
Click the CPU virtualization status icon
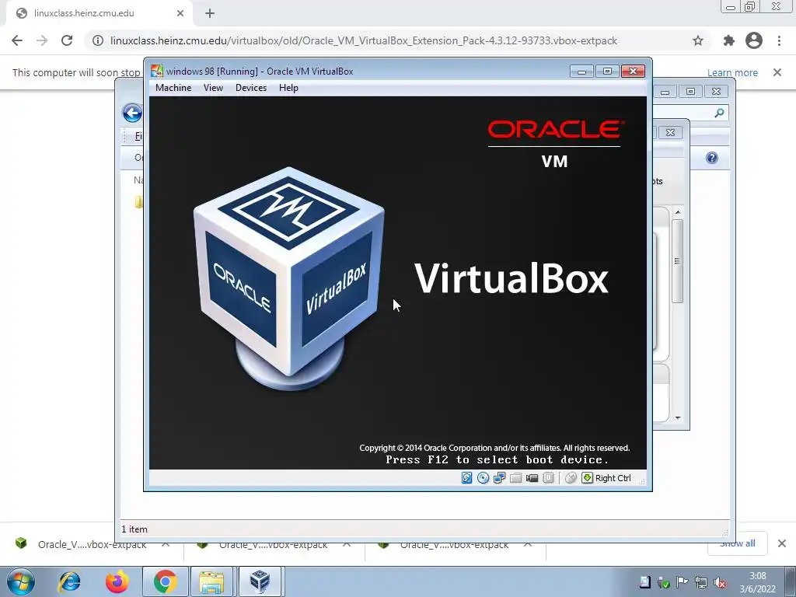[548, 478]
